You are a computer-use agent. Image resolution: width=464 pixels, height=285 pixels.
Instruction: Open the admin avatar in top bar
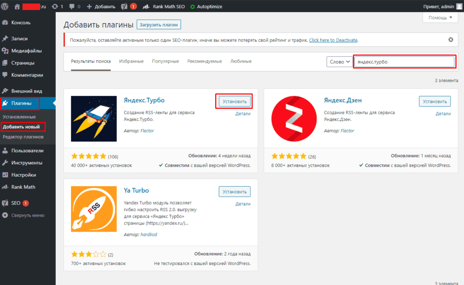pos(459,6)
